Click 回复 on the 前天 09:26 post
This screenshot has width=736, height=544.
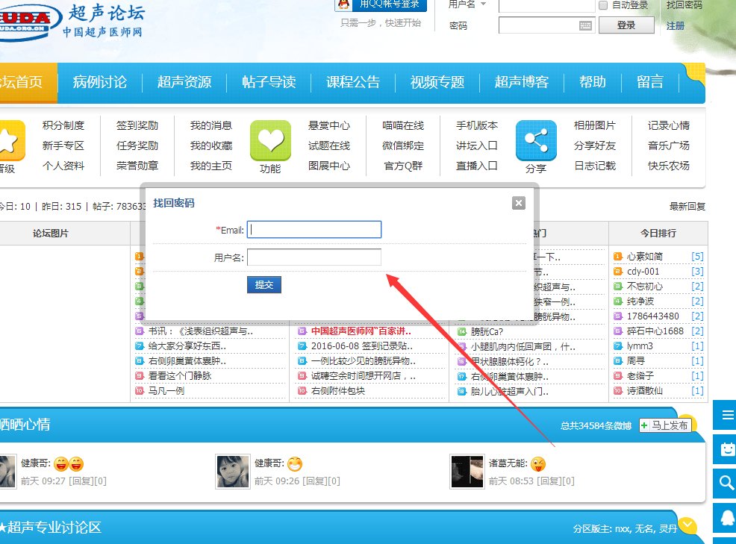pos(314,481)
